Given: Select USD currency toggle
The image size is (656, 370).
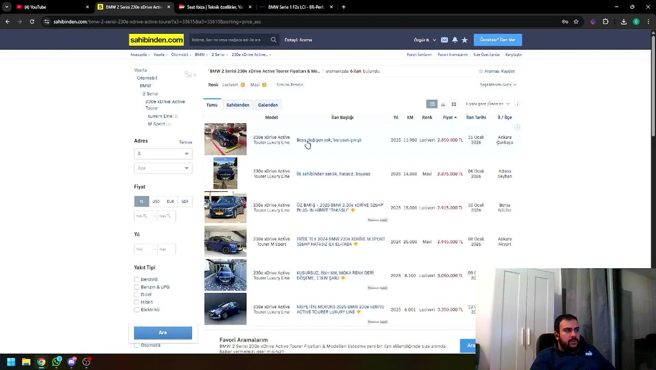Looking at the screenshot, I should coord(156,201).
